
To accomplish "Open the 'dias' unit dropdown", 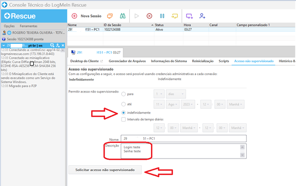I will pos(176,94).
